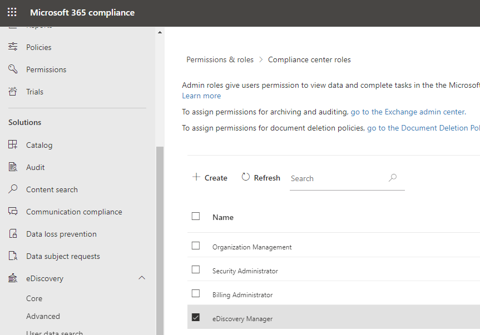480x335 pixels.
Task: Click the Audit document icon
Action: pos(13,167)
